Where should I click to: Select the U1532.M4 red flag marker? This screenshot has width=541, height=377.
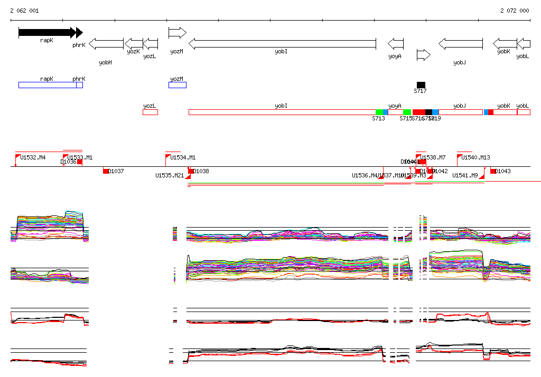pyautogui.click(x=18, y=157)
